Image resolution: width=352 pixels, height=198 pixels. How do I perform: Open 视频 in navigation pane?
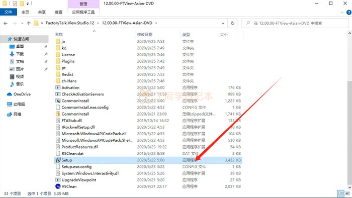tap(20, 76)
